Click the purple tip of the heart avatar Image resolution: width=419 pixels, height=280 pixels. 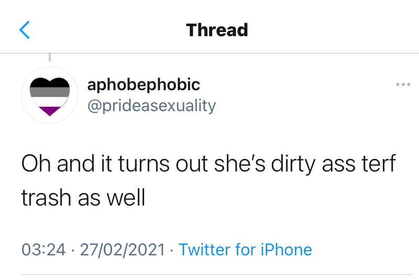point(49,110)
